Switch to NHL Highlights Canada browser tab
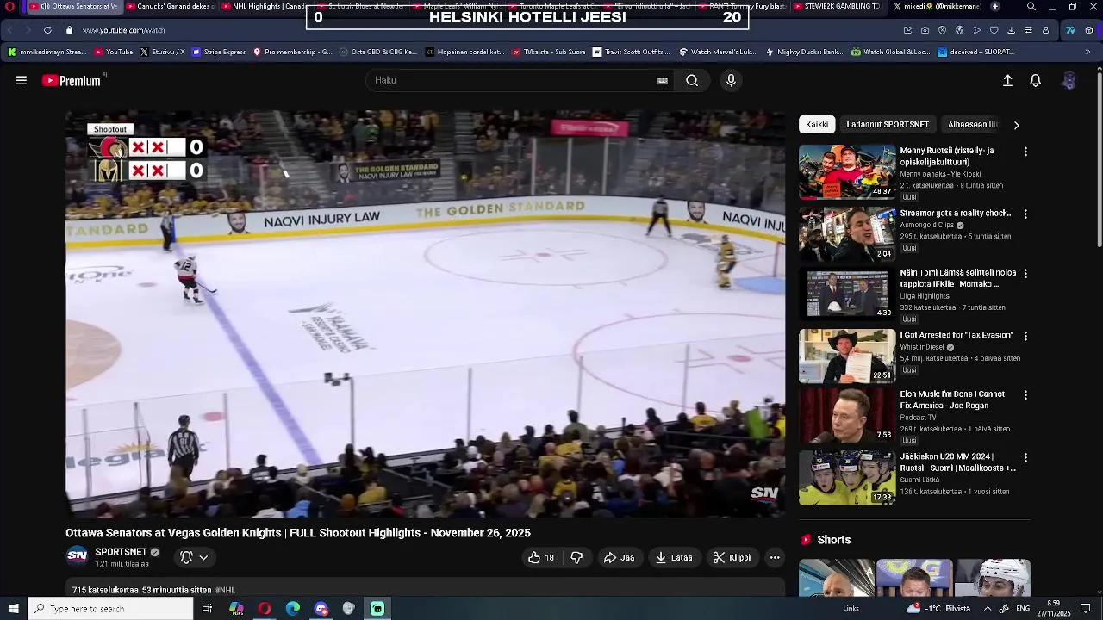 click(265, 6)
